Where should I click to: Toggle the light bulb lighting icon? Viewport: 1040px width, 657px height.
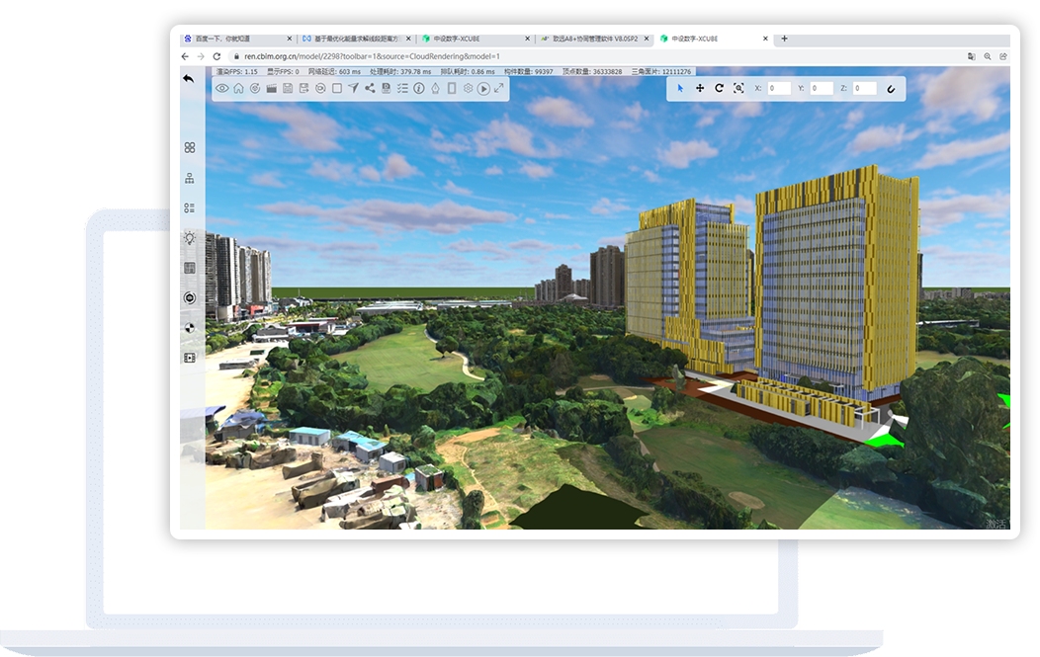click(x=189, y=238)
